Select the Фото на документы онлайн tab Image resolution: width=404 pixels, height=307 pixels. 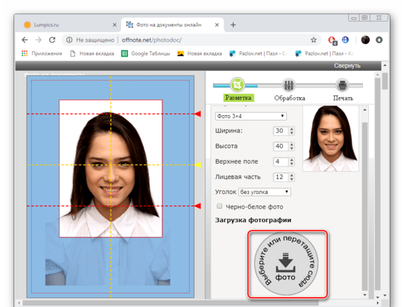[172, 25]
